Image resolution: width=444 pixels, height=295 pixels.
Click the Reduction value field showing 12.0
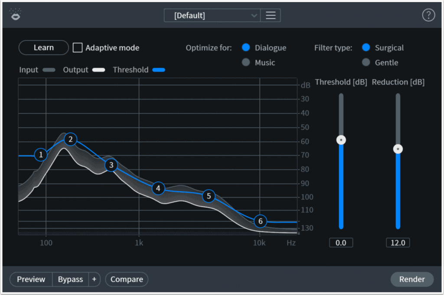coord(398,243)
